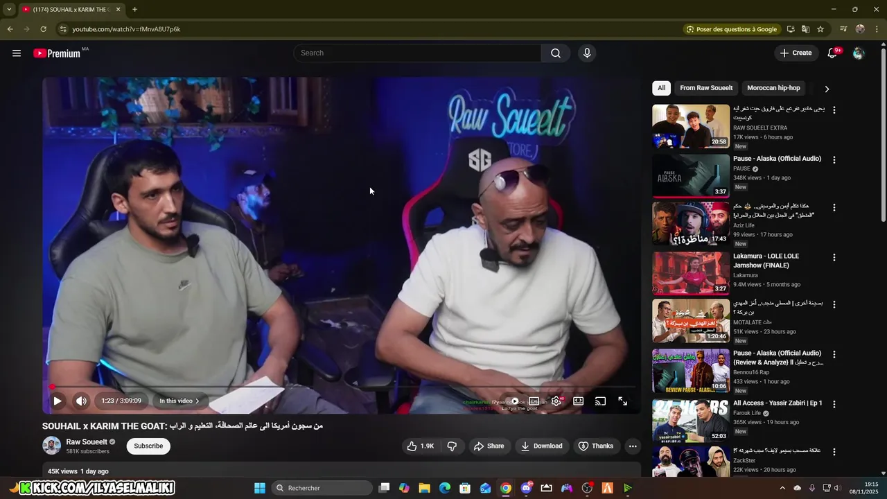Select the 'All' filter chip
The height and width of the screenshot is (499, 887).
[x=661, y=88]
